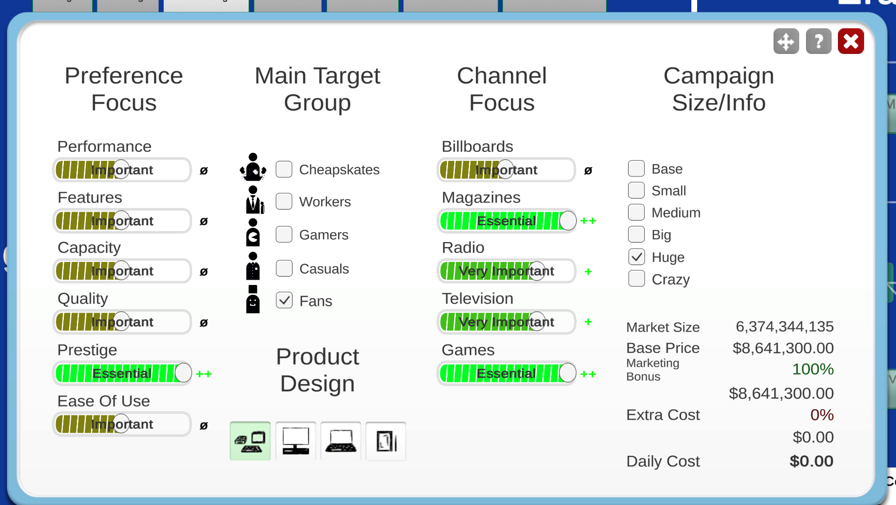Click the ++ indicator beside Magazines

point(588,221)
